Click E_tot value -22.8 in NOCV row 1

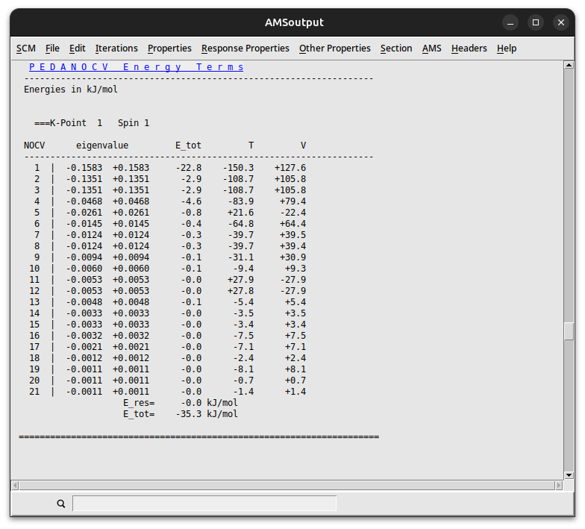coord(188,168)
